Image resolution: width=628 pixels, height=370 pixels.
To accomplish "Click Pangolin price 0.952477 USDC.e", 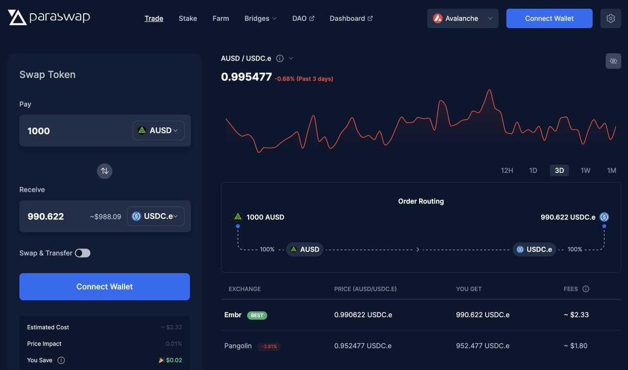I will 363,346.
